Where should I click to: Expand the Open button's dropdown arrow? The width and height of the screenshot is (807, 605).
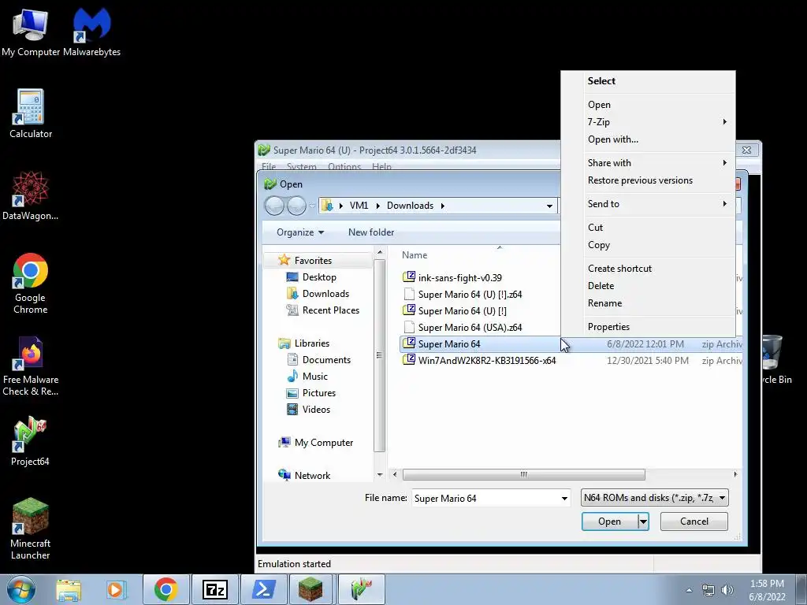643,521
